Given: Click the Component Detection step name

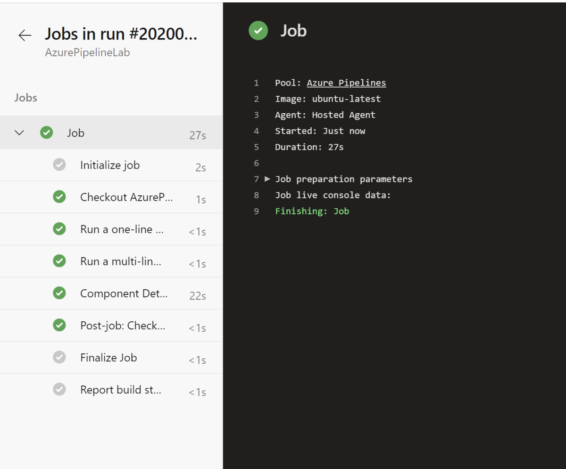Looking at the screenshot, I should point(124,293).
